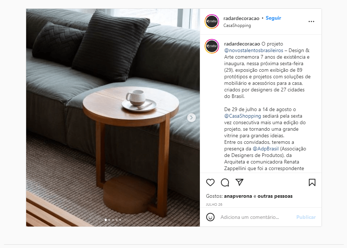This screenshot has height=248, width=347.
Task: Open CasaShopping location under username
Action: pyautogui.click(x=237, y=25)
